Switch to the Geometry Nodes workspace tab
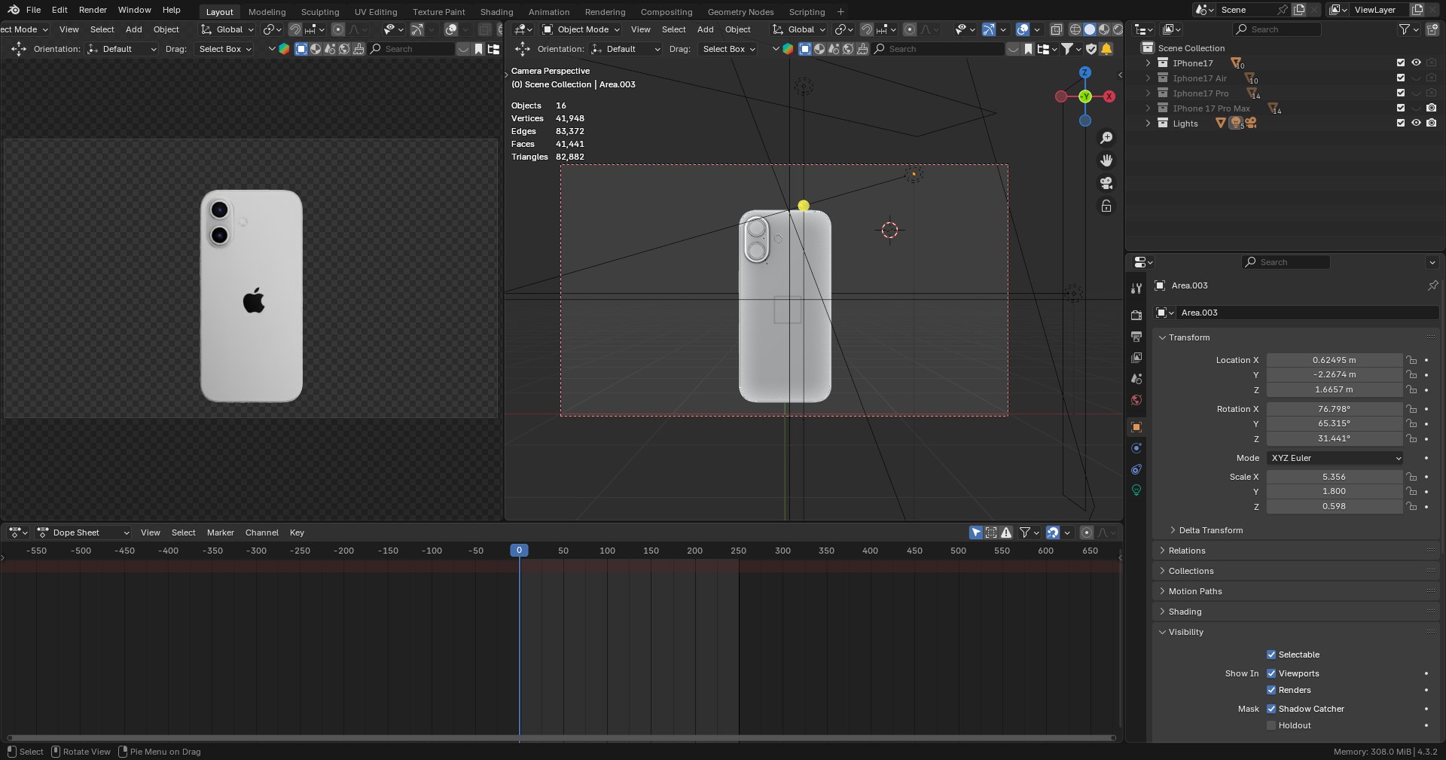The width and height of the screenshot is (1446, 760). 740,11
